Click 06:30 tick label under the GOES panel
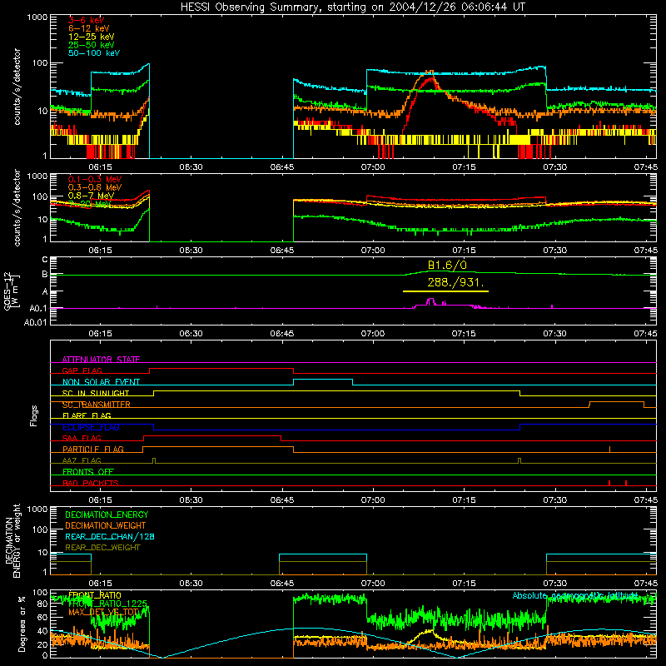The width and height of the screenshot is (666, 666). (191, 334)
